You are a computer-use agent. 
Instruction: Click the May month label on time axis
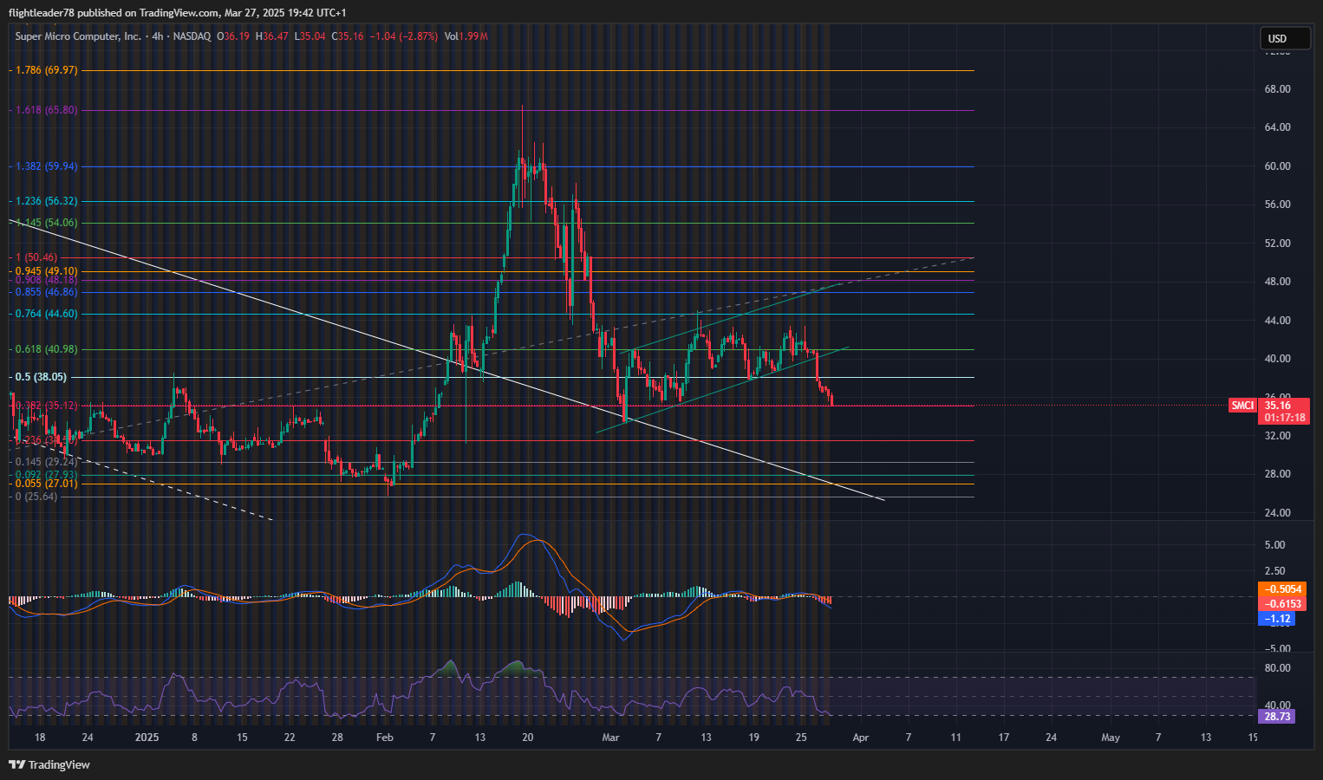[1111, 738]
